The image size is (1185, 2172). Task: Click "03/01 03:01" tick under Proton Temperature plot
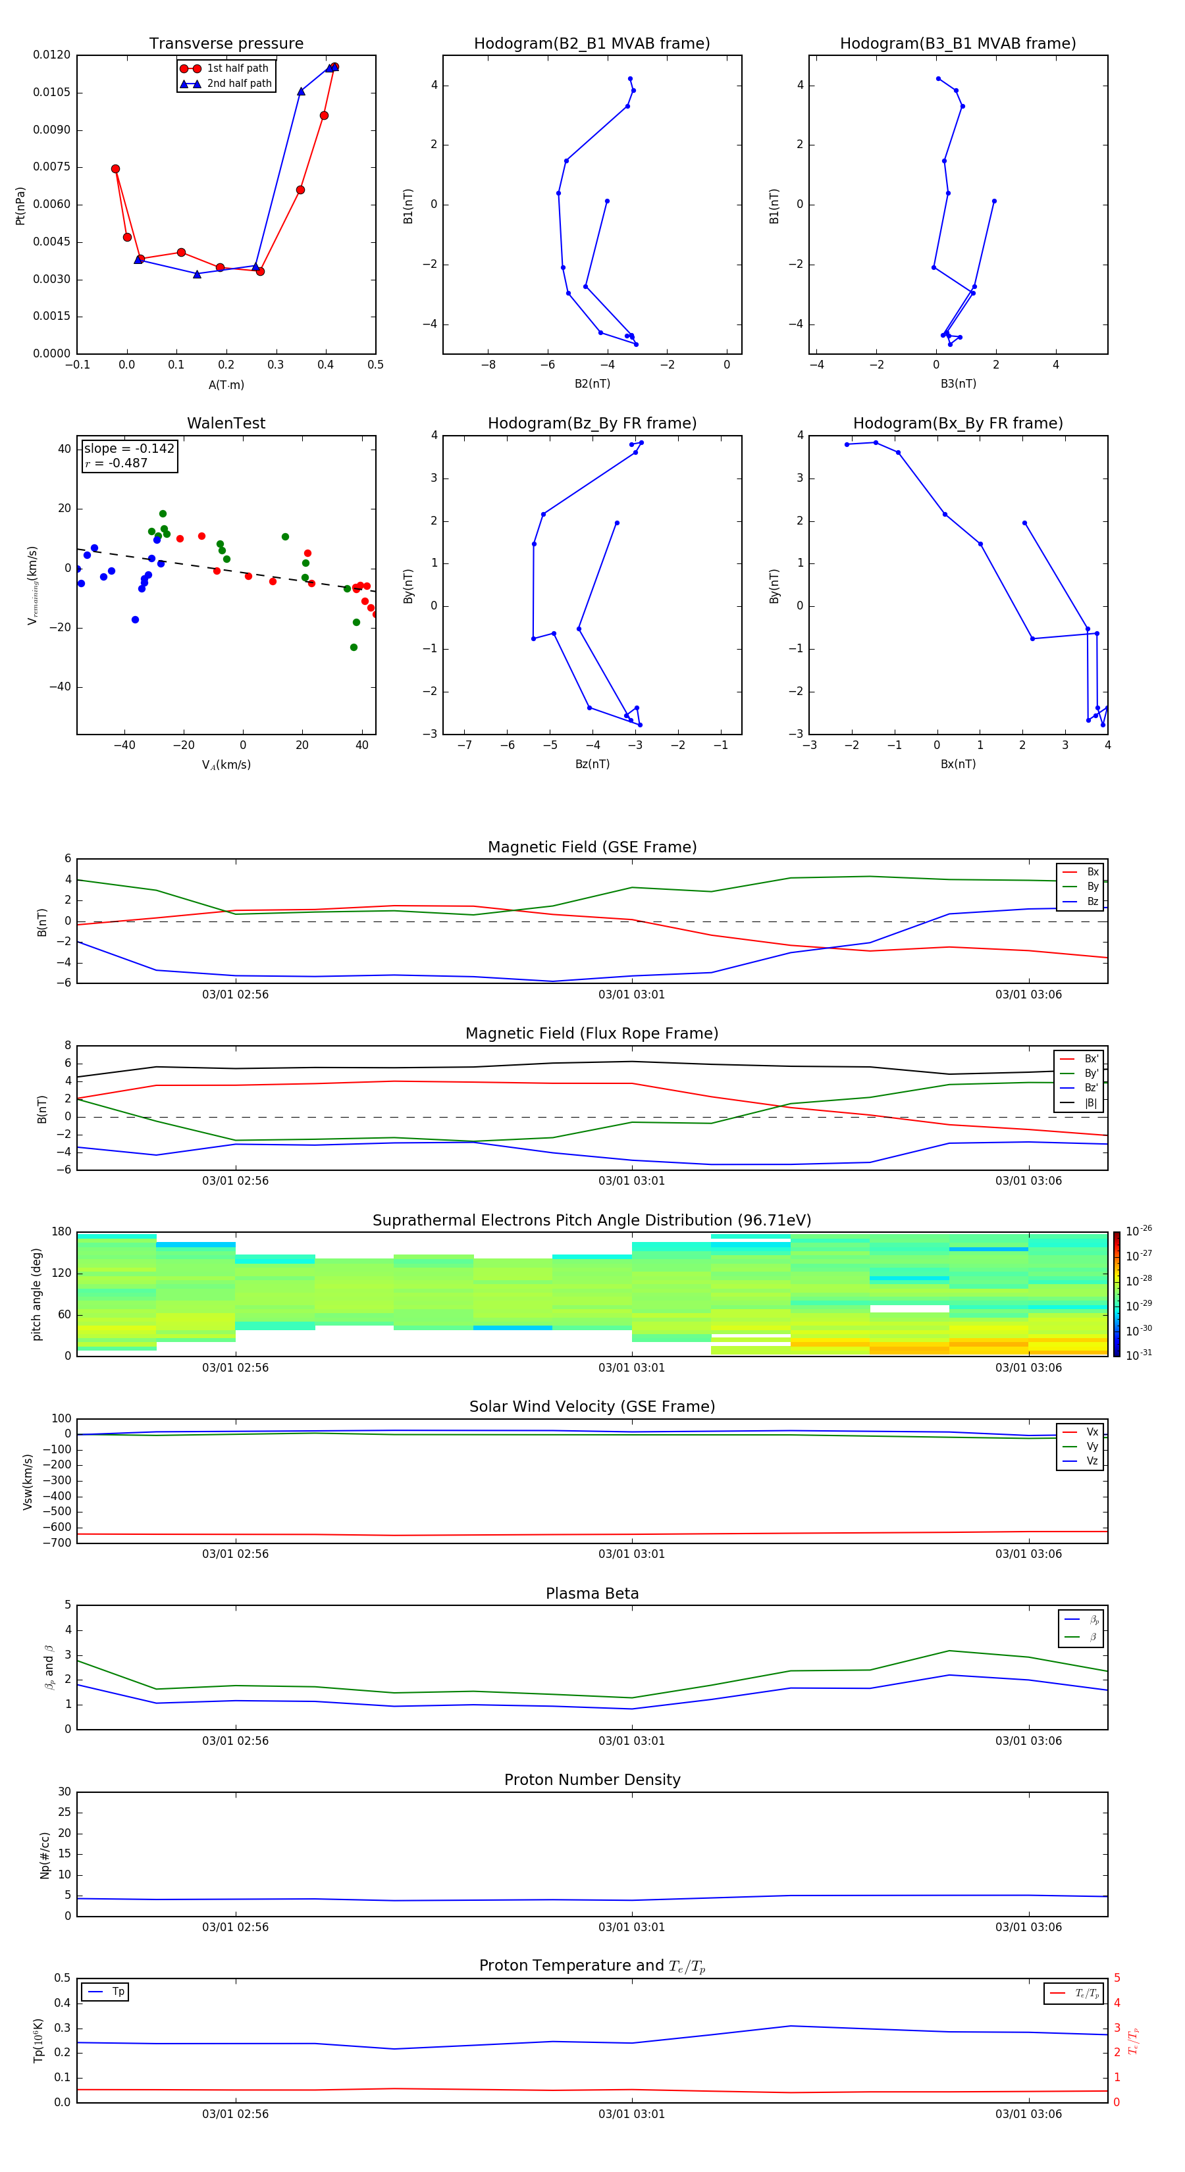click(632, 2115)
